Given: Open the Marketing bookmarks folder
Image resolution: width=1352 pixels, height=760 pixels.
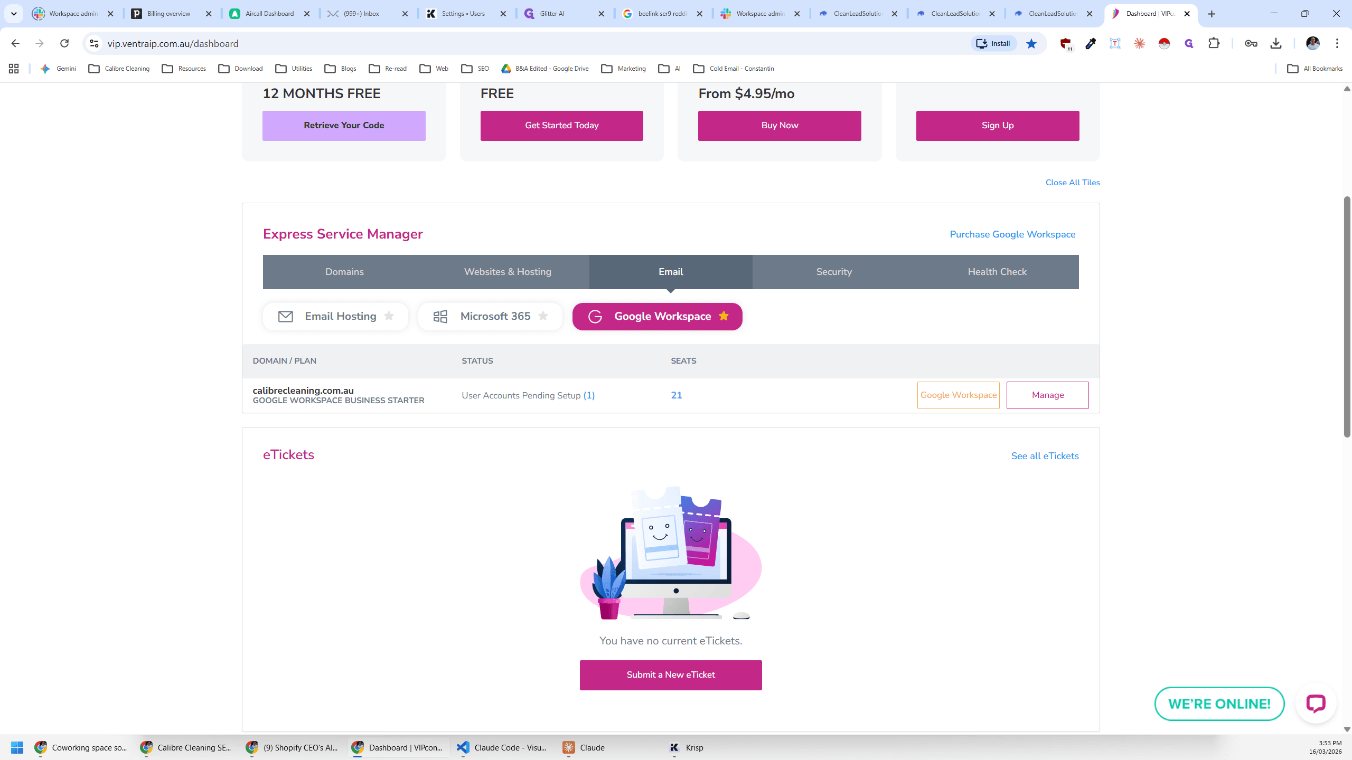Looking at the screenshot, I should (624, 69).
